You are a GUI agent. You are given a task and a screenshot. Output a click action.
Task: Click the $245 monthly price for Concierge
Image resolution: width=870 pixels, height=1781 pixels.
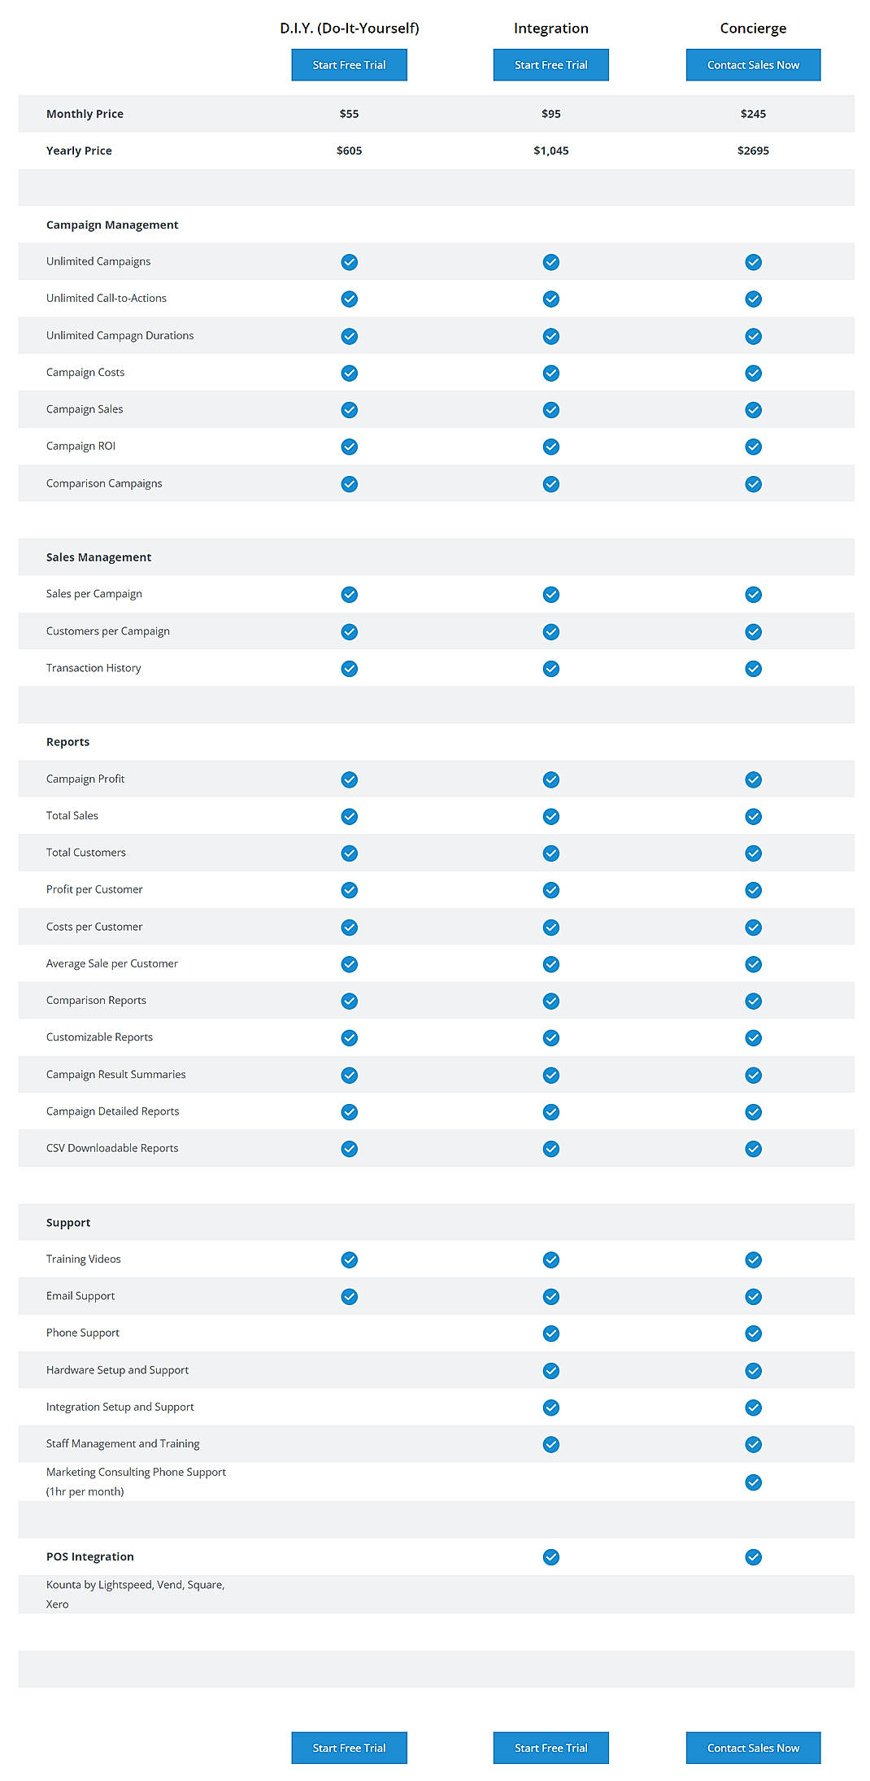tap(753, 114)
